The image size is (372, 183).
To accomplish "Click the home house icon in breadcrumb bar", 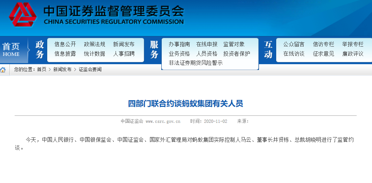I will (3, 70).
